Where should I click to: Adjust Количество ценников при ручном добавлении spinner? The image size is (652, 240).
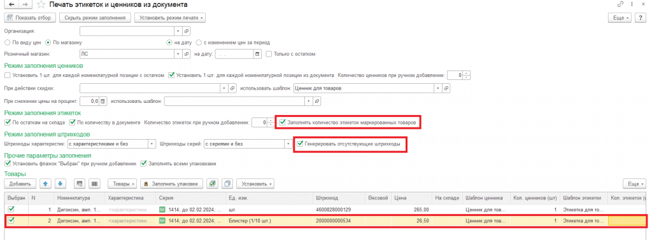tap(467, 76)
